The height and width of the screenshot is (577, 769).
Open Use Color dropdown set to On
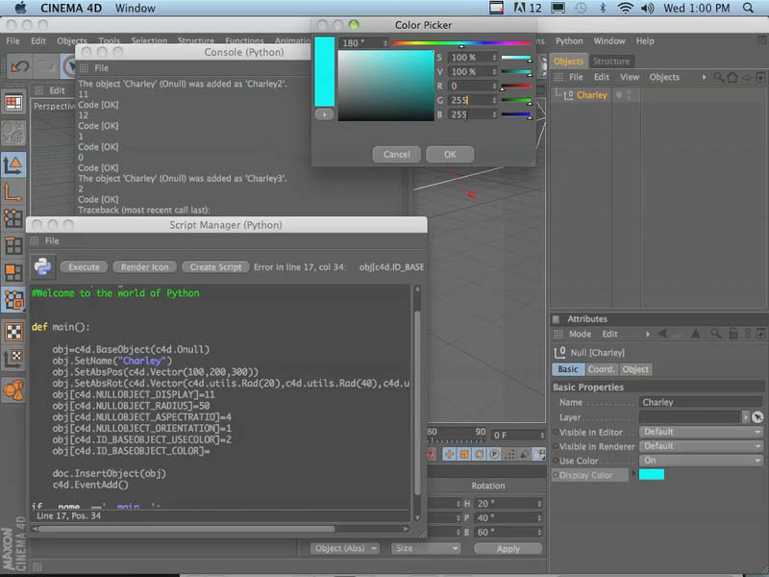pos(701,461)
